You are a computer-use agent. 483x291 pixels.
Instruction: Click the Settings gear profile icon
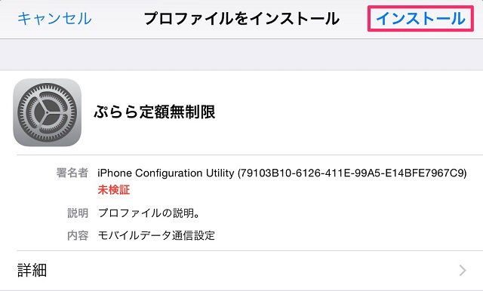click(47, 112)
